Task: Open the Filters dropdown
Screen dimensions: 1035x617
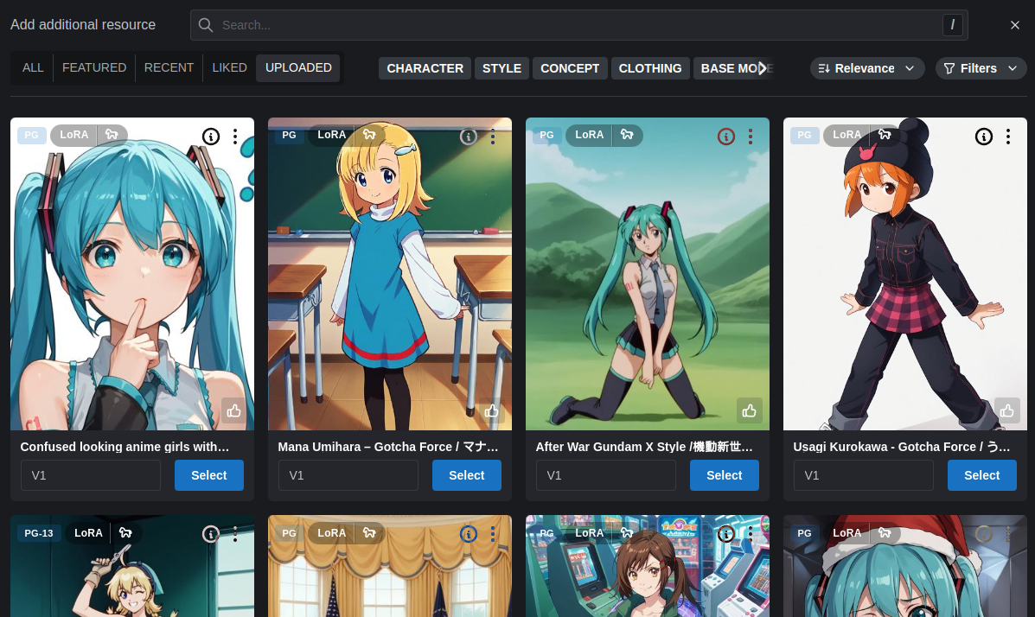Action: click(x=981, y=68)
